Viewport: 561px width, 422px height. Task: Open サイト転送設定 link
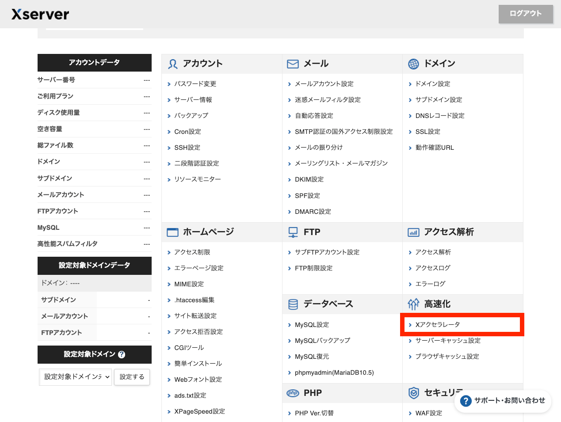195,316
